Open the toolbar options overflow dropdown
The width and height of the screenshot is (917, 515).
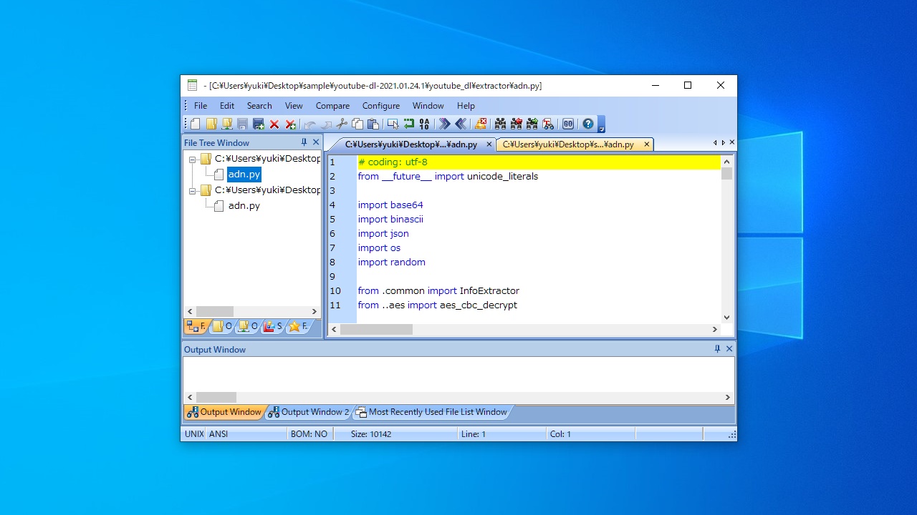(602, 129)
